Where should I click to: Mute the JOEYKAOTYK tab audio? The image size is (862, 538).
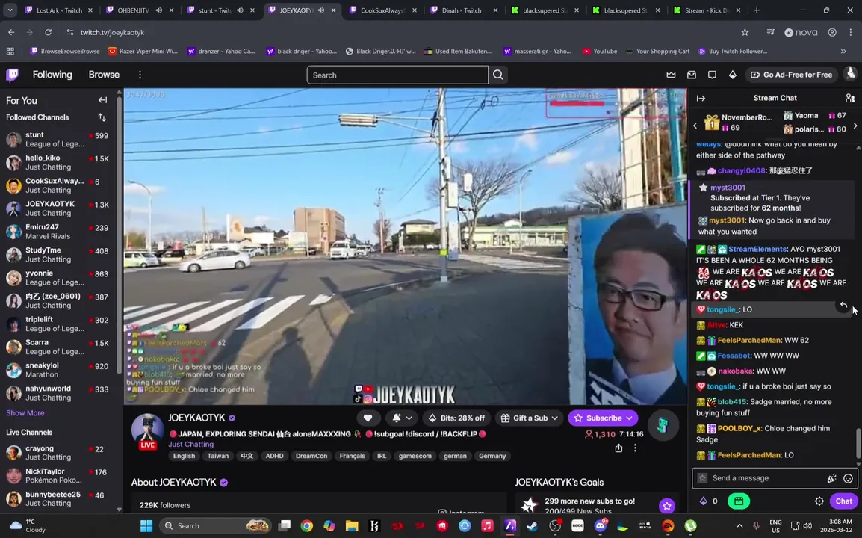321,10
